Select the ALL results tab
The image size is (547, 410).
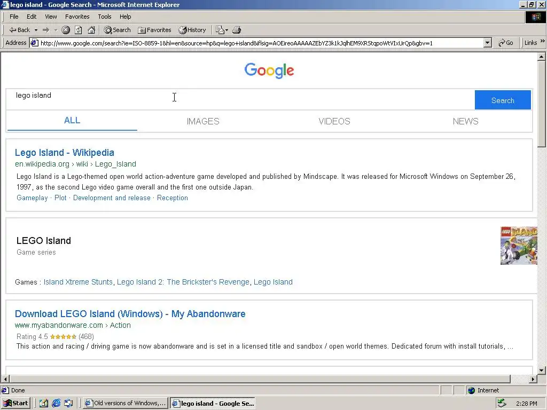72,121
